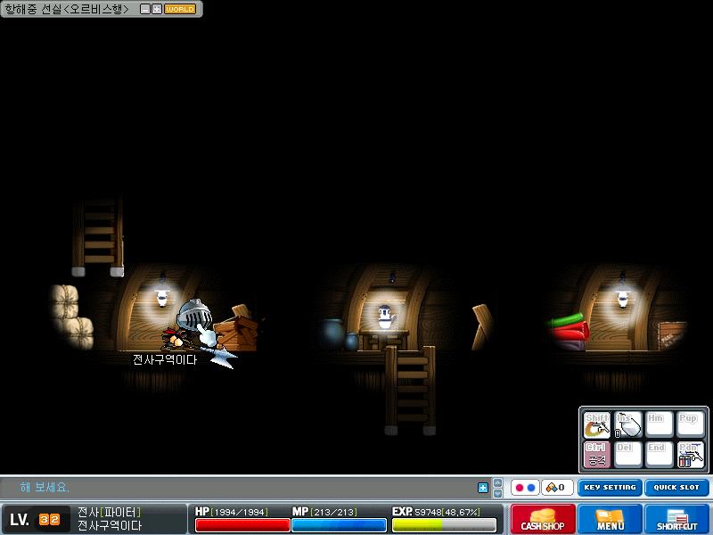Click the Ins quick slot item icon
The image size is (713, 535).
[x=628, y=424]
